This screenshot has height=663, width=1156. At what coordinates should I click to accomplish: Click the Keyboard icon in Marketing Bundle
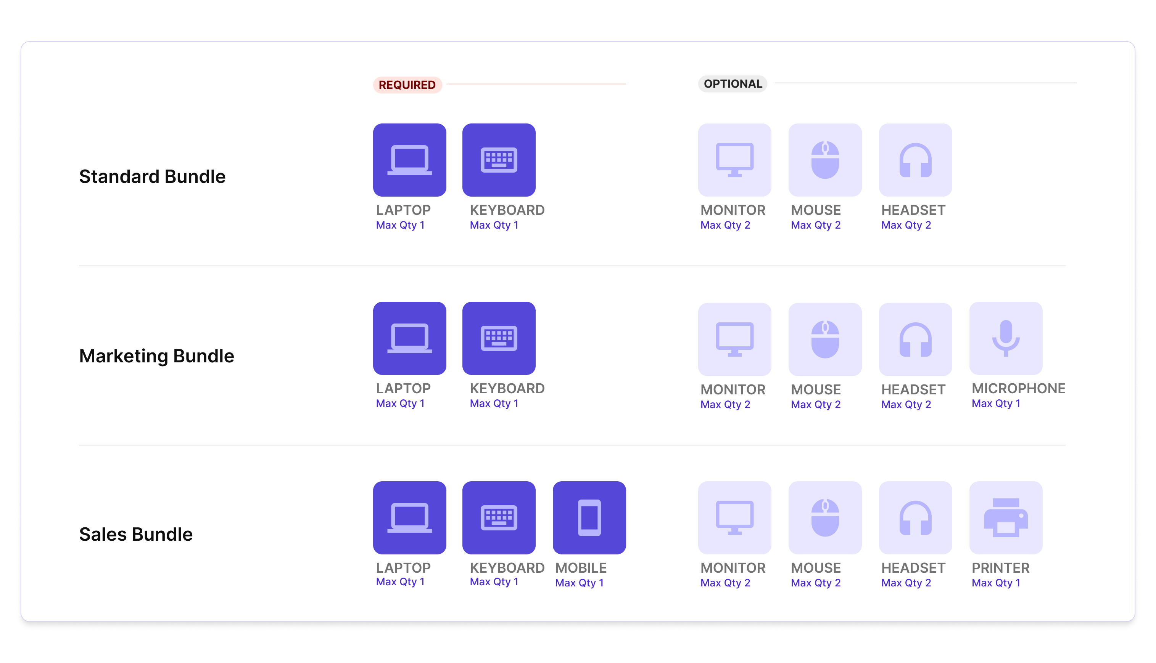click(x=499, y=338)
